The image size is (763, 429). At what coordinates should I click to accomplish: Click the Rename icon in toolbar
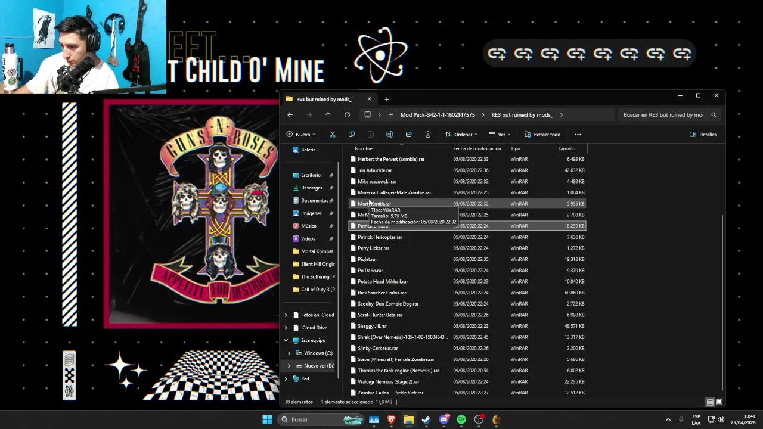[390, 135]
